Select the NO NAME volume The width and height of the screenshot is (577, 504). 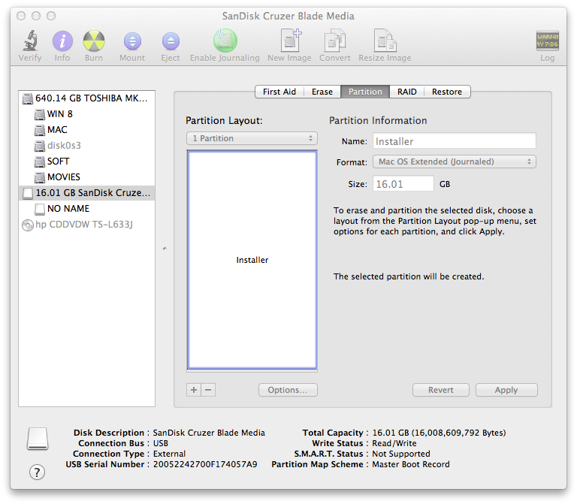(x=87, y=209)
